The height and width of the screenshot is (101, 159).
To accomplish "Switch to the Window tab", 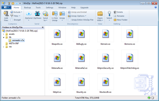I will click(x=62, y=8).
